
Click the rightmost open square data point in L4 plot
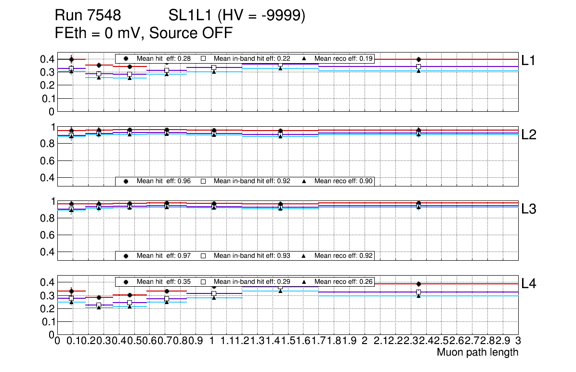tap(419, 292)
